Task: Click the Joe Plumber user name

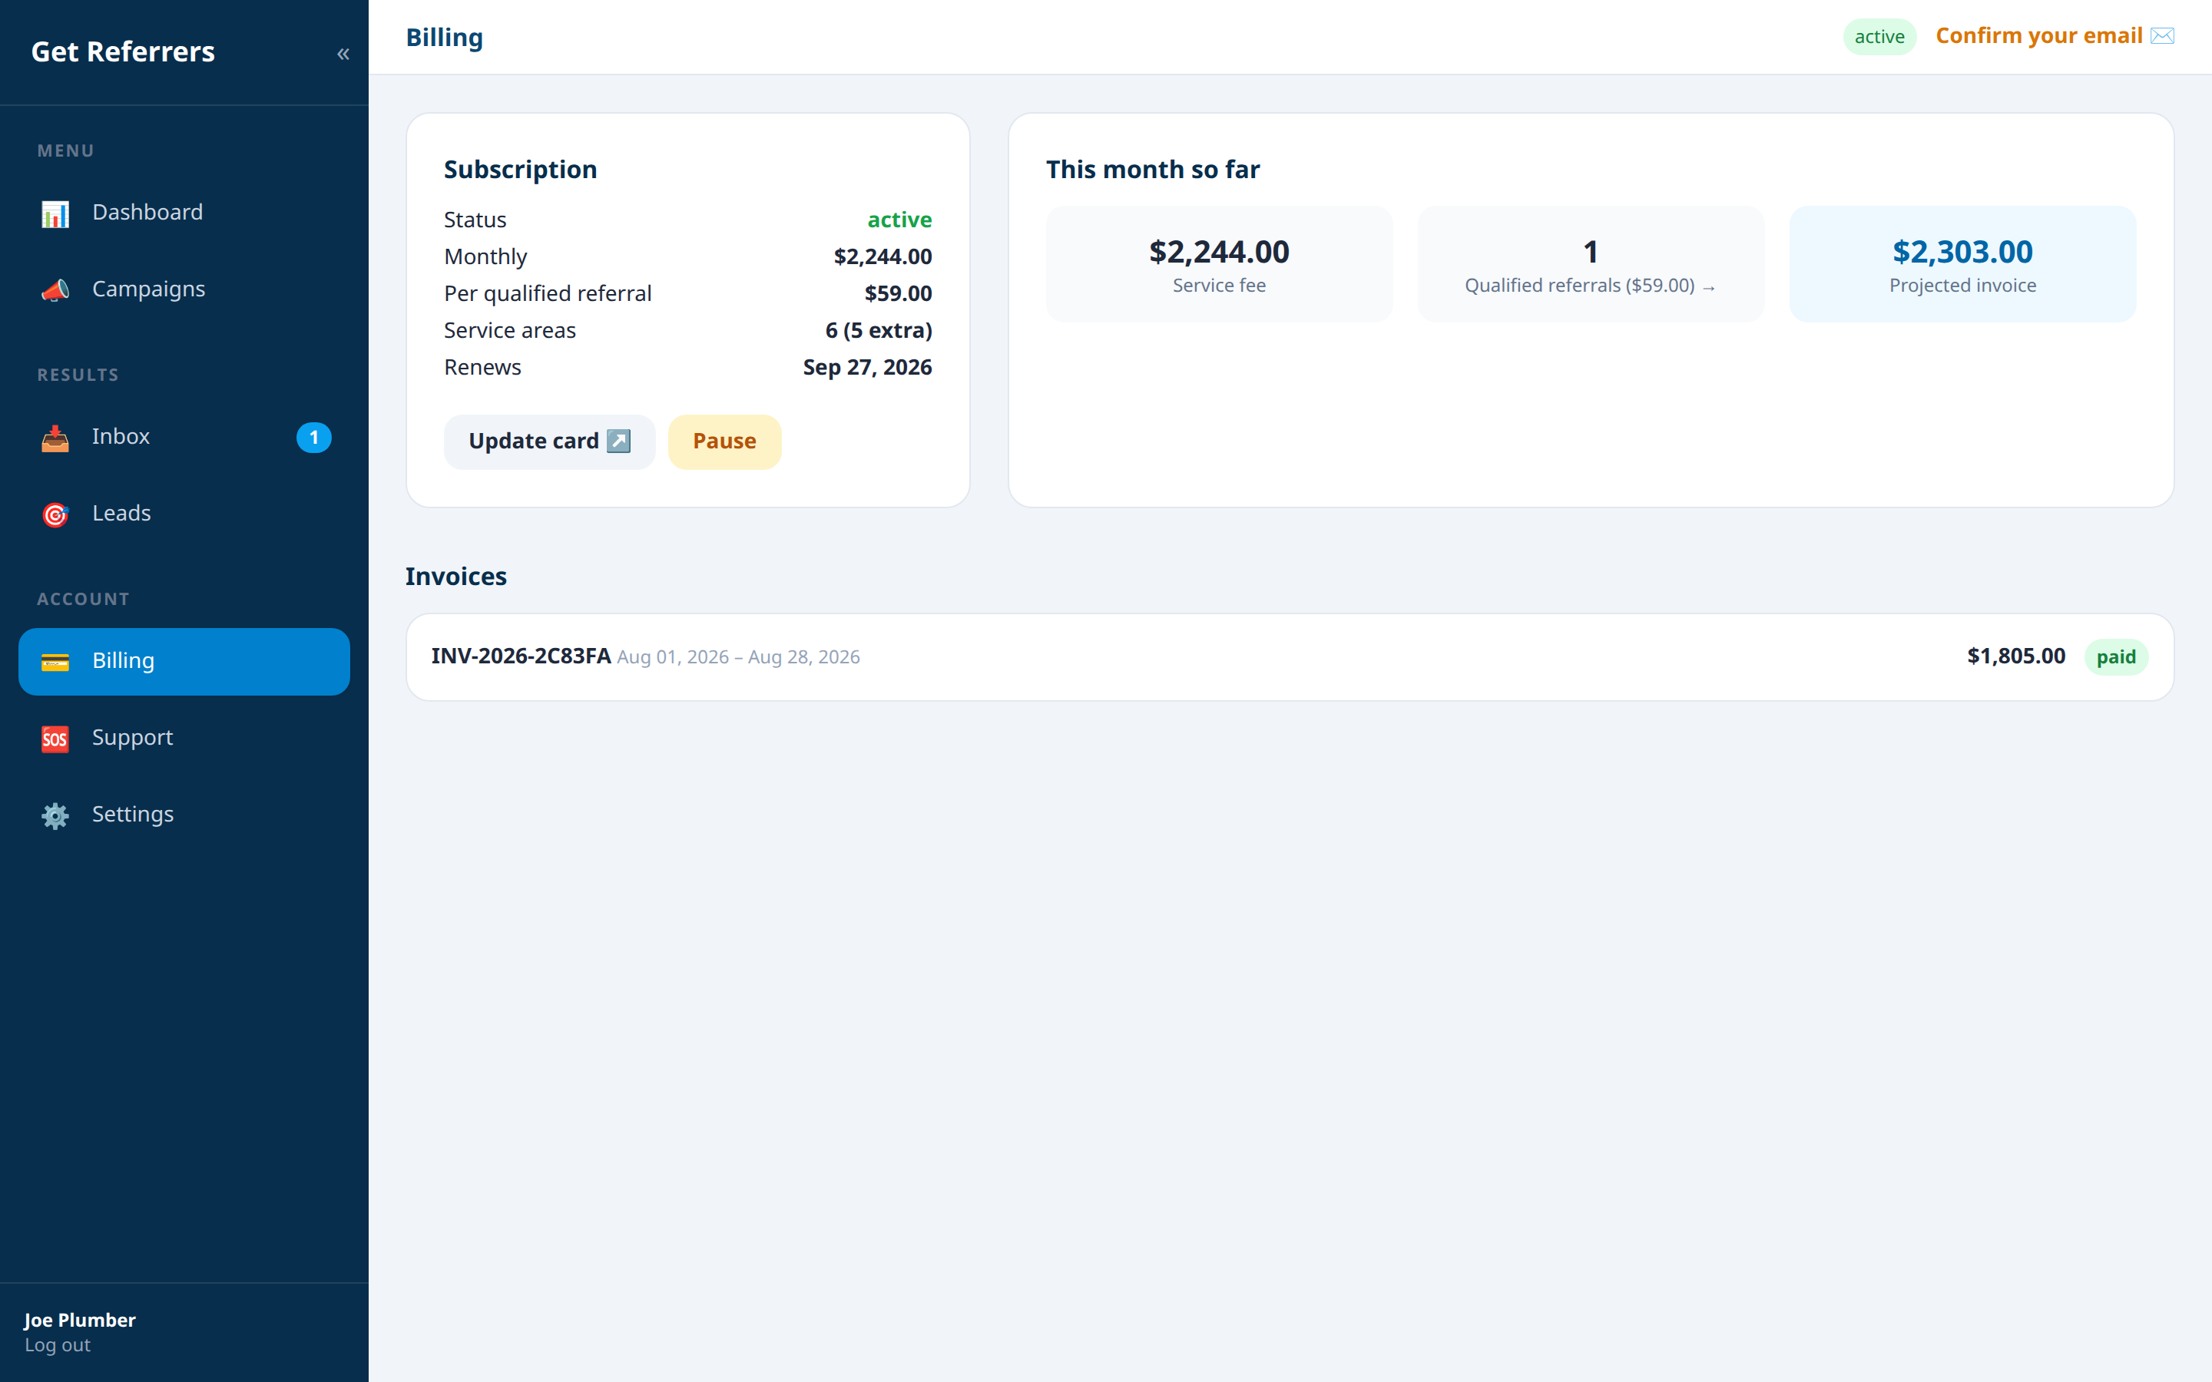Action: pos(80,1320)
